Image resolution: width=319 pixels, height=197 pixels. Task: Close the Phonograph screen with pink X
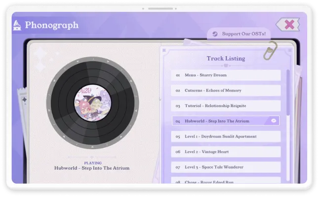coord(289,25)
